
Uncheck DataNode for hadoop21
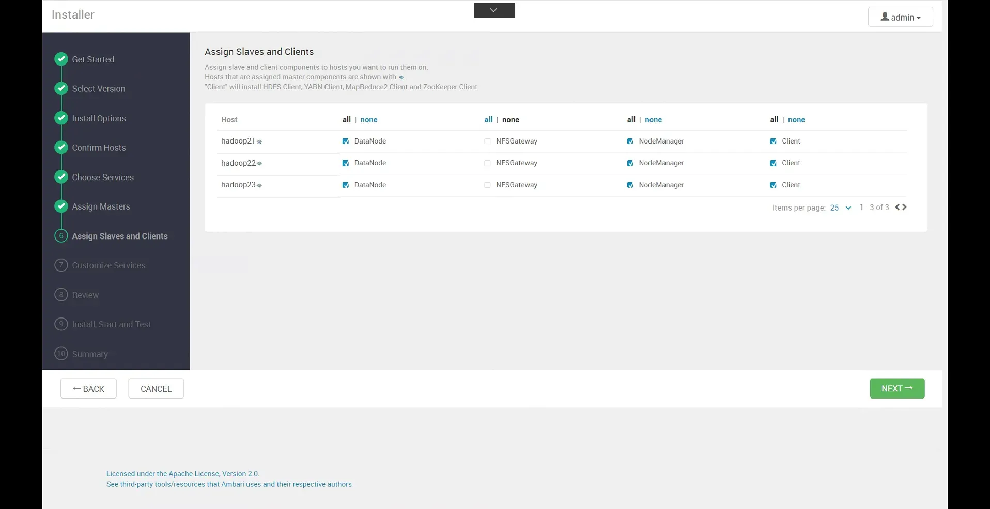(346, 141)
